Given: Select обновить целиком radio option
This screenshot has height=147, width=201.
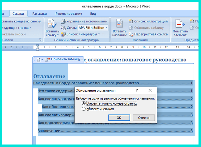Looking at the screenshot, I should click(x=98, y=109).
